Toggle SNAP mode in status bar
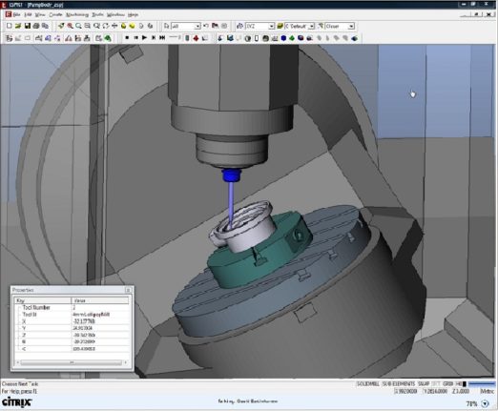 click(x=424, y=383)
